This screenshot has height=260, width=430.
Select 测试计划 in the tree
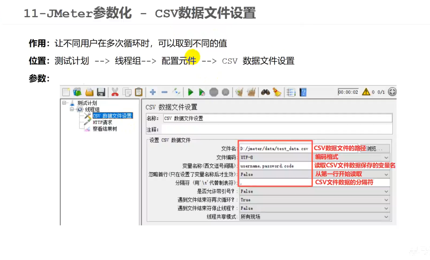[x=87, y=103]
